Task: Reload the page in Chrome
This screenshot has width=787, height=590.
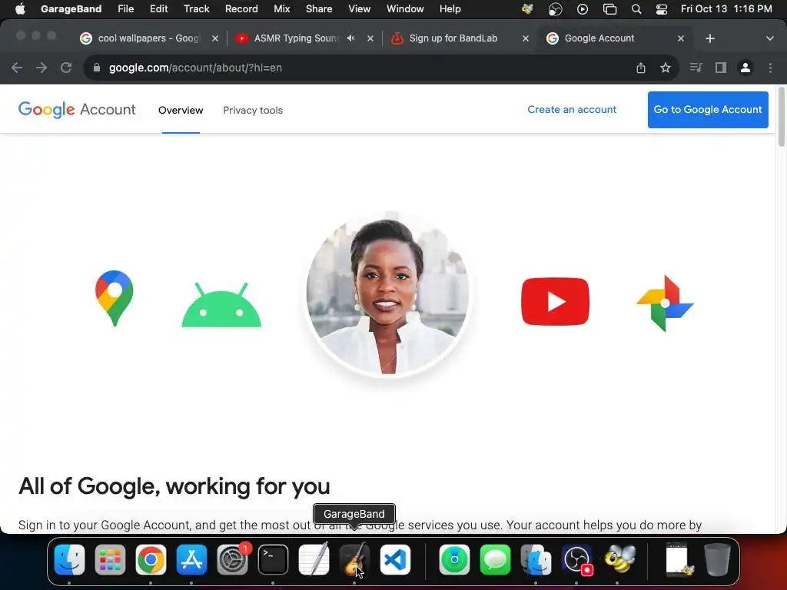Action: coord(66,68)
